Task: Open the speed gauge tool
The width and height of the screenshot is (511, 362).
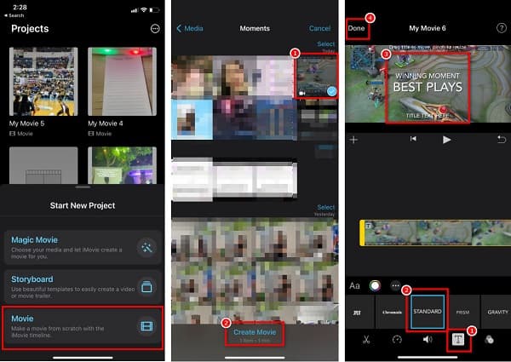Action: pos(397,340)
